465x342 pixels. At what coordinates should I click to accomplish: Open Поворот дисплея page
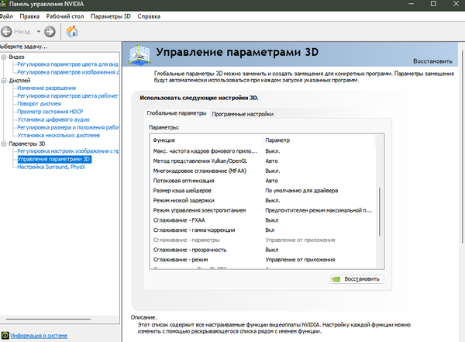pos(40,104)
